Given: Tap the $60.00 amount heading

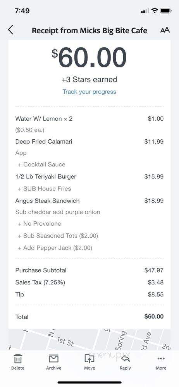Looking at the screenshot, I should (x=89, y=58).
